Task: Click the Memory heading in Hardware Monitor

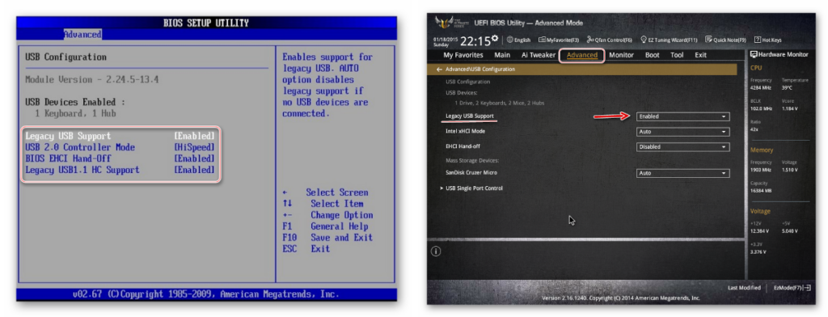Action: click(762, 150)
